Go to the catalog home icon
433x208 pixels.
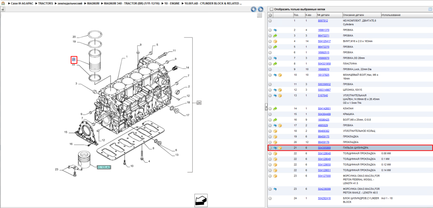[3, 3]
